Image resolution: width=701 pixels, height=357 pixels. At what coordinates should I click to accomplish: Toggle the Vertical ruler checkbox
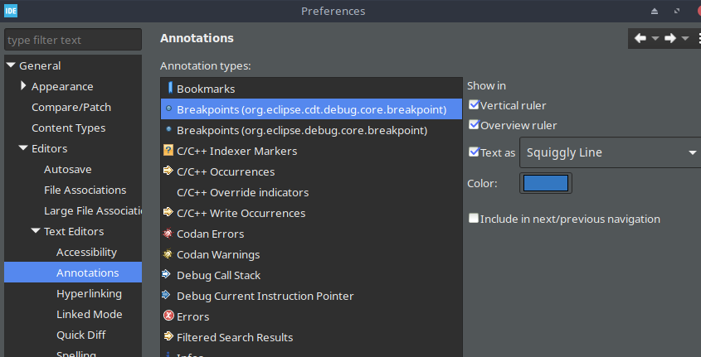474,104
